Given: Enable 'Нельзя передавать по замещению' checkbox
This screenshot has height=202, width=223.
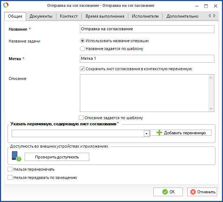Looking at the screenshot, I should click(10, 177).
